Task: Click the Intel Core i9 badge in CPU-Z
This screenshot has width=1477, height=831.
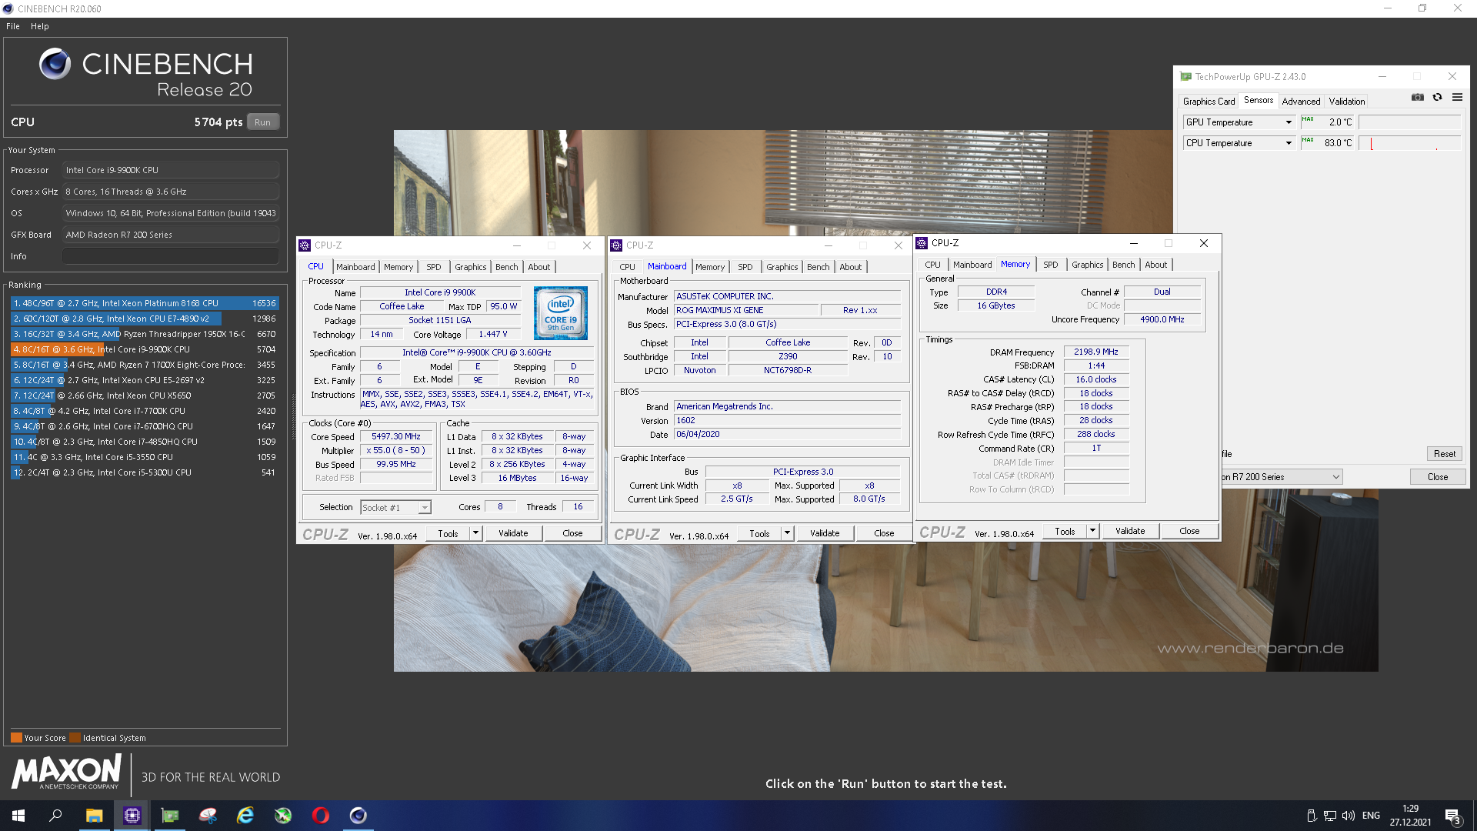Action: [561, 313]
